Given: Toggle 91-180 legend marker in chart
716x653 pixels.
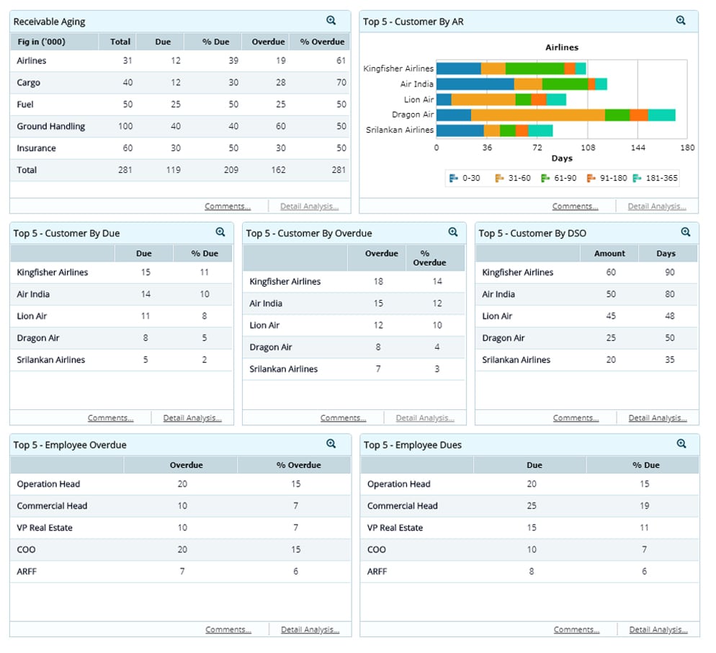Looking at the screenshot, I should coord(591,178).
